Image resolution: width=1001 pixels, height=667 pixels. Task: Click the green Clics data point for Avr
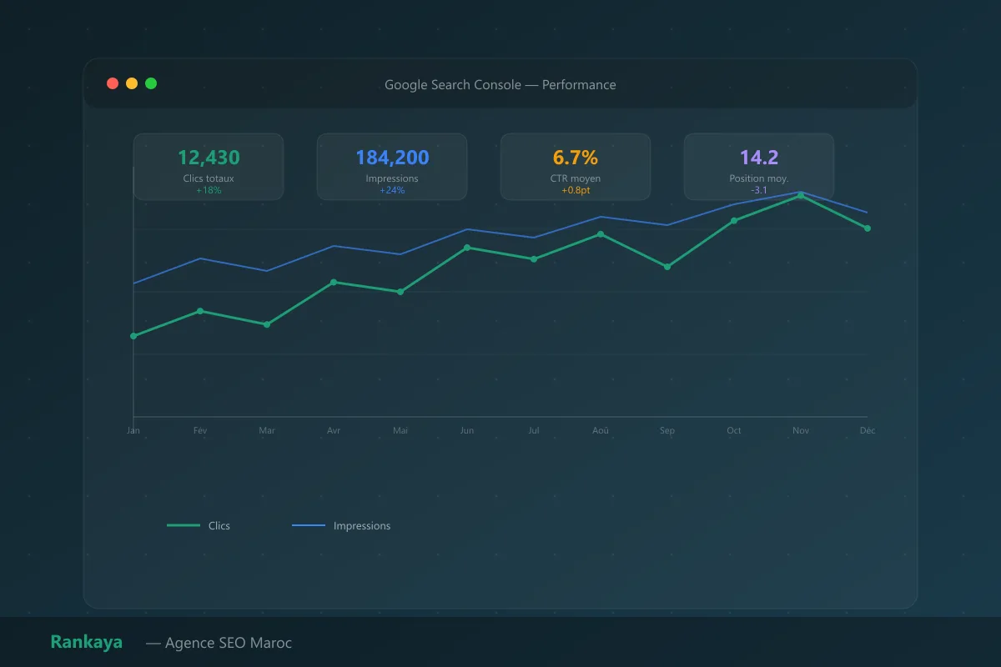pos(334,282)
